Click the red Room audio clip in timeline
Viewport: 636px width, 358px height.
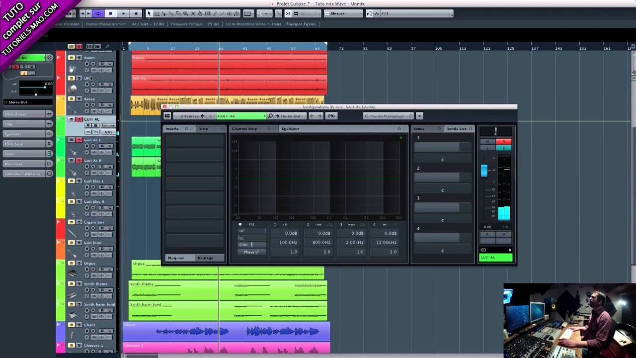[229, 64]
